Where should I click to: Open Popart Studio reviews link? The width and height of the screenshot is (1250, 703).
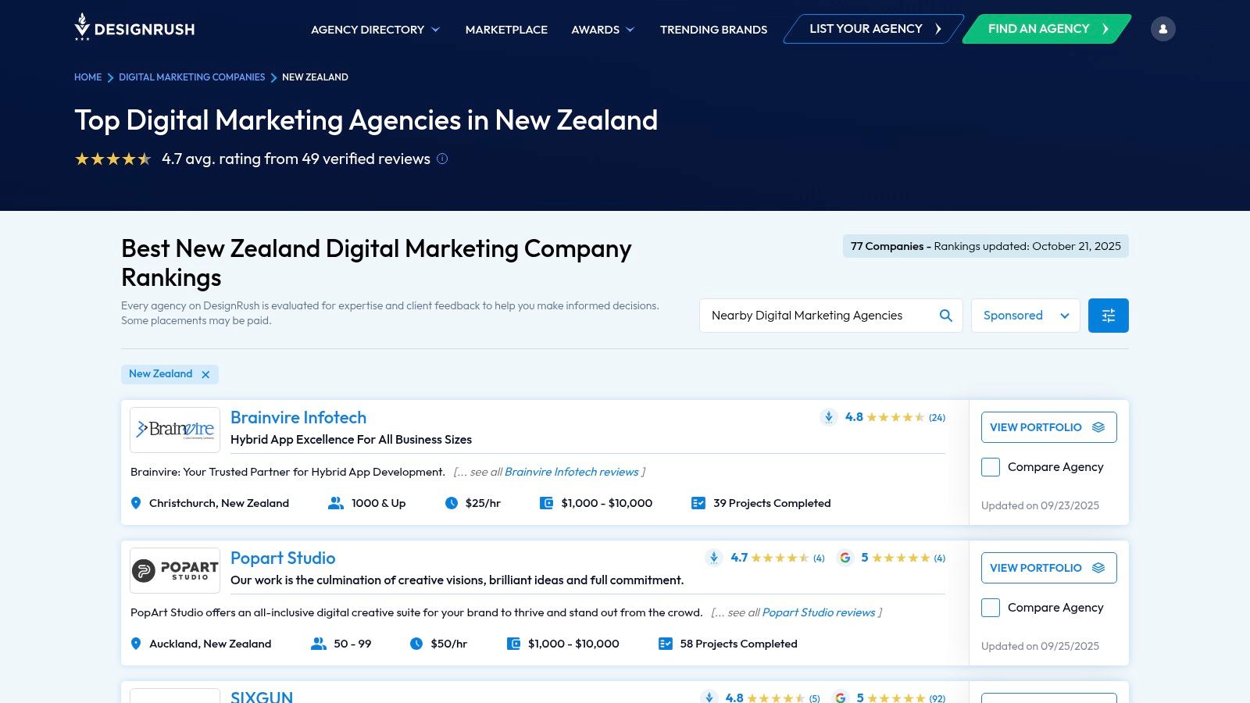(x=819, y=612)
